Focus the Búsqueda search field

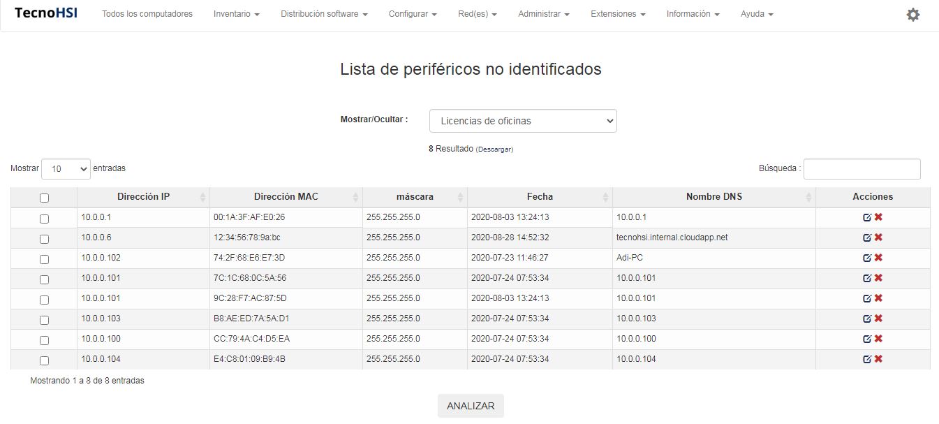click(862, 169)
